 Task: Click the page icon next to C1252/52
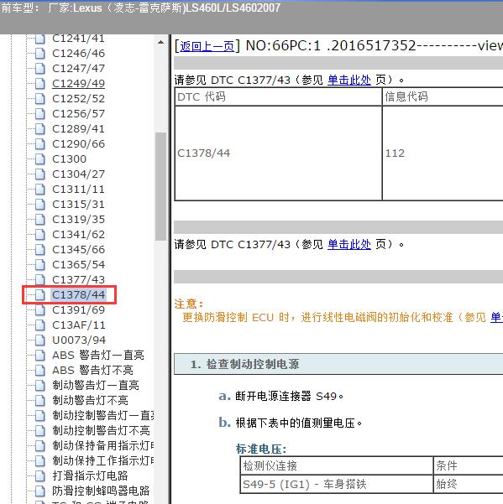coord(40,99)
